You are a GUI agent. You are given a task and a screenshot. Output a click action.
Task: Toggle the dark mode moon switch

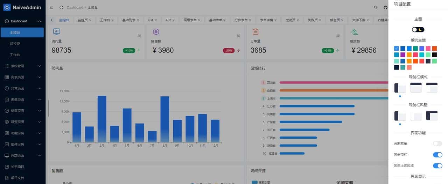point(418,30)
